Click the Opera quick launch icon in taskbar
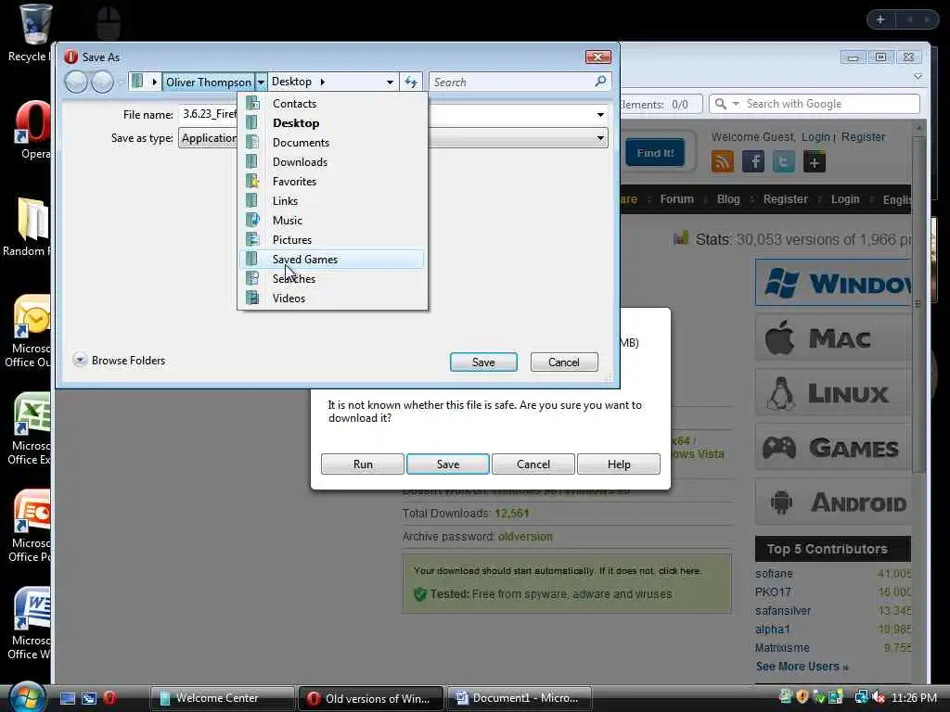950x712 pixels. 109,698
